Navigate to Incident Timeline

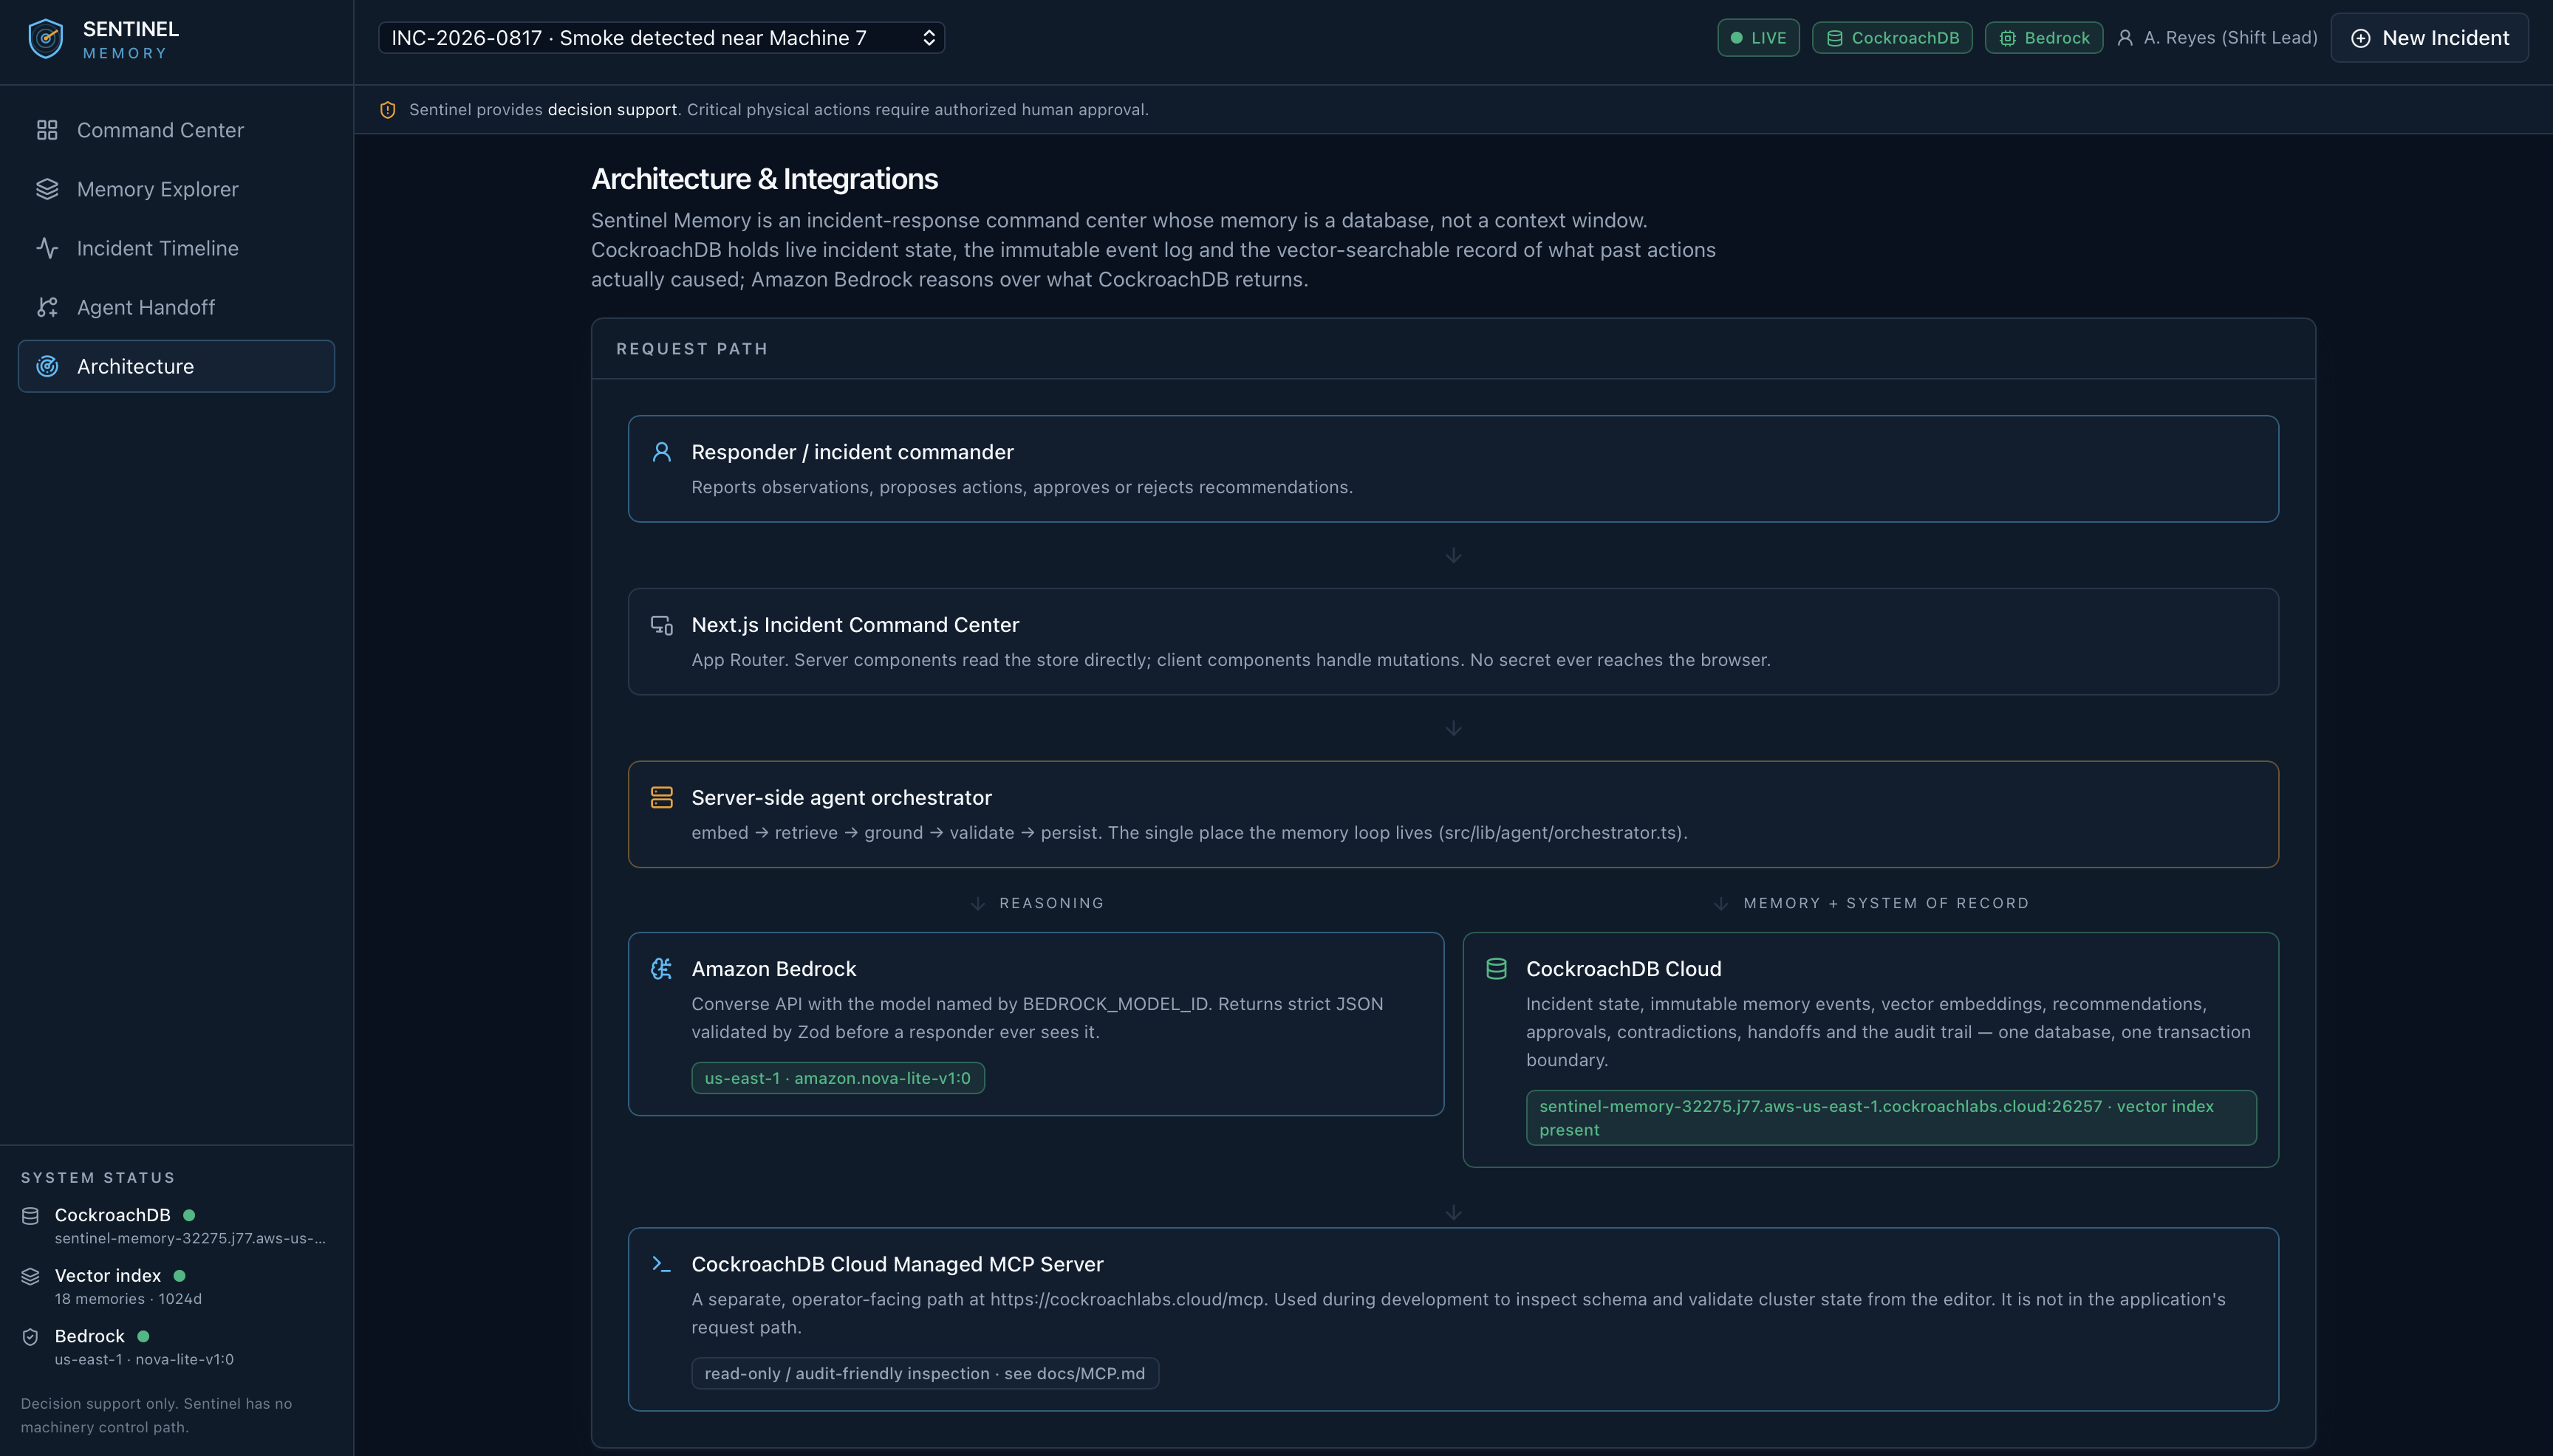pos(176,248)
